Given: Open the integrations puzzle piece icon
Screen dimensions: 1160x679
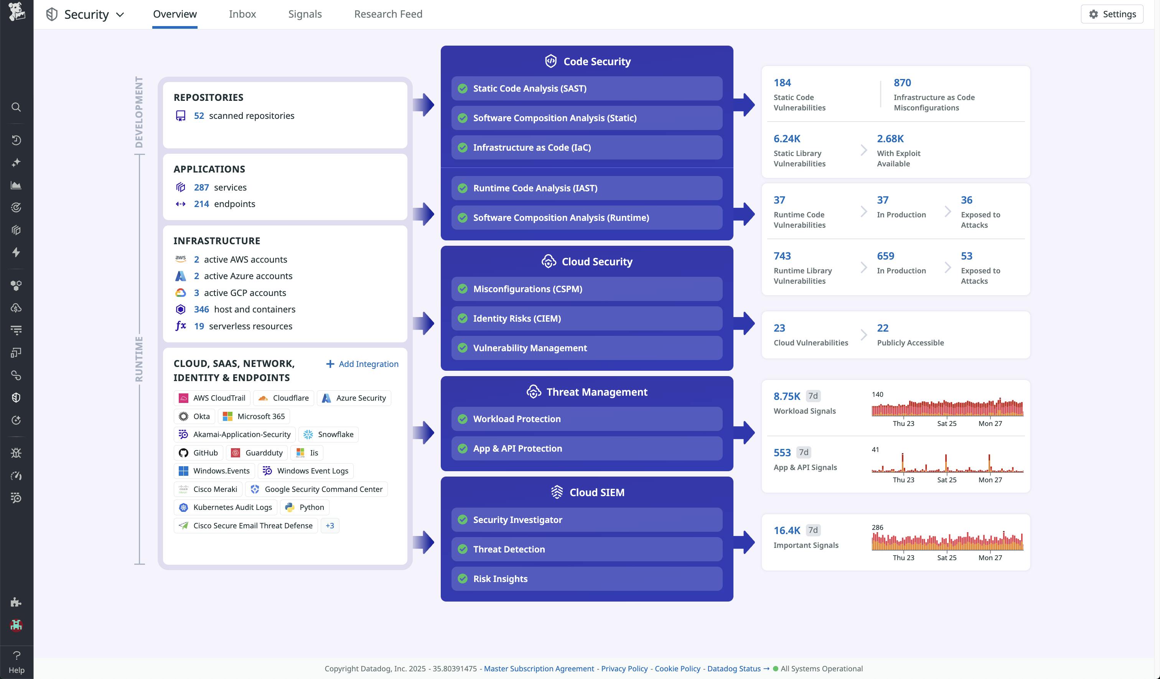Looking at the screenshot, I should pyautogui.click(x=16, y=602).
